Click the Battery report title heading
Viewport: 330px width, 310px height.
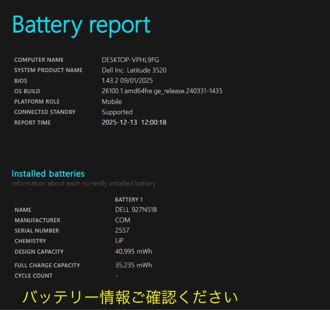81,25
